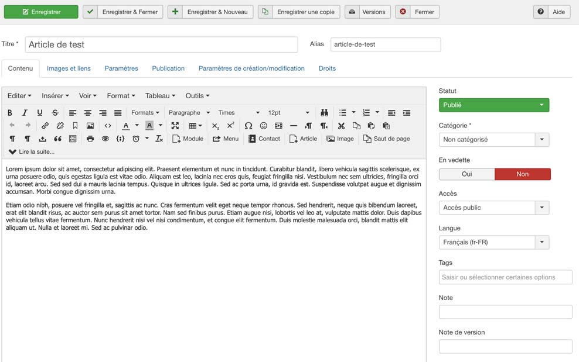Click Enregistrer & Fermer
Image resolution: width=579 pixels, height=362 pixels.
tap(122, 12)
